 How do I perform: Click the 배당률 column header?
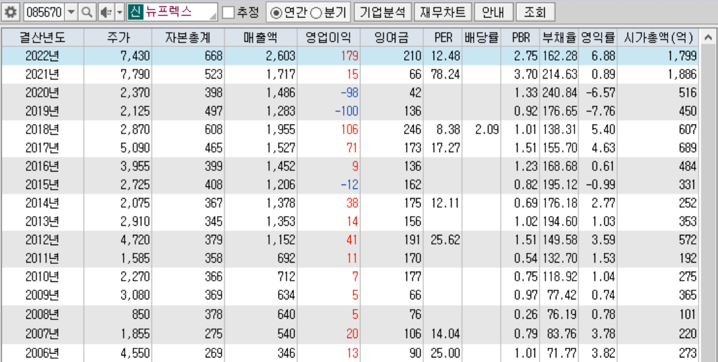coord(481,38)
